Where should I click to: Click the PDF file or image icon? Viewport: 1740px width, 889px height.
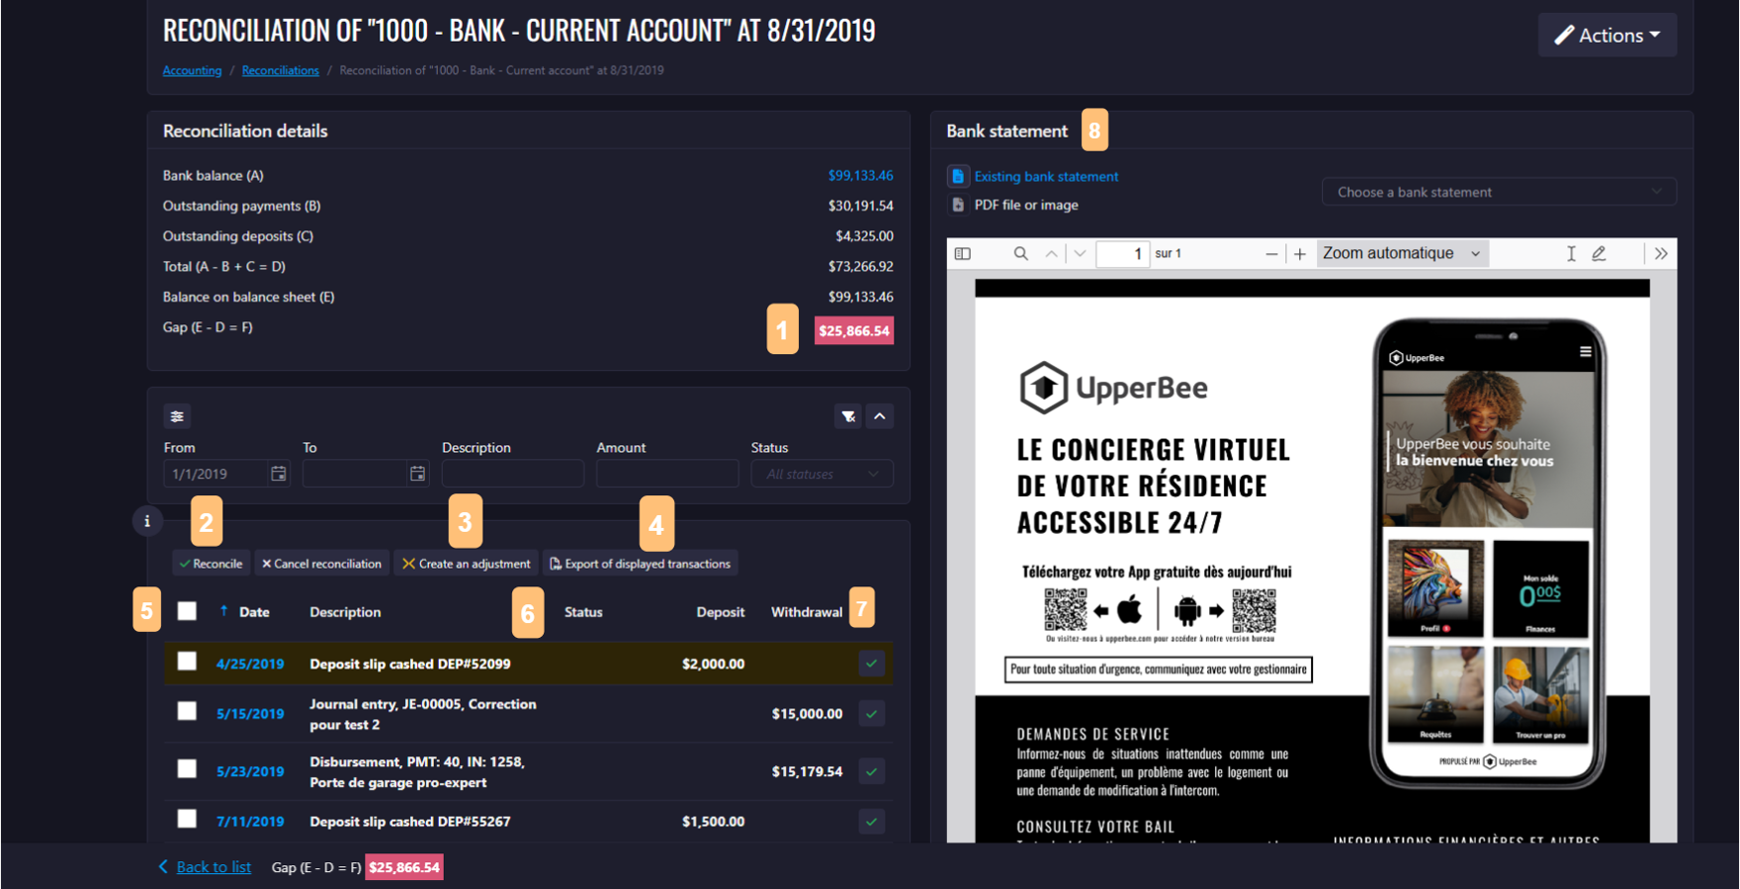958,205
